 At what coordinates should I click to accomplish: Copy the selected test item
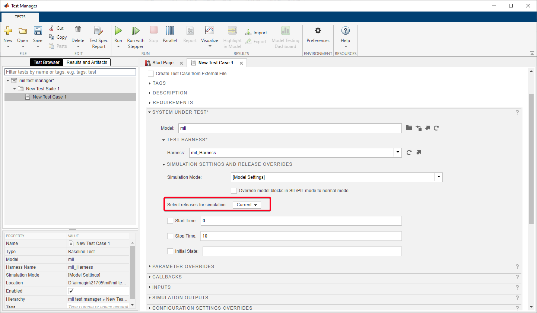(x=58, y=37)
